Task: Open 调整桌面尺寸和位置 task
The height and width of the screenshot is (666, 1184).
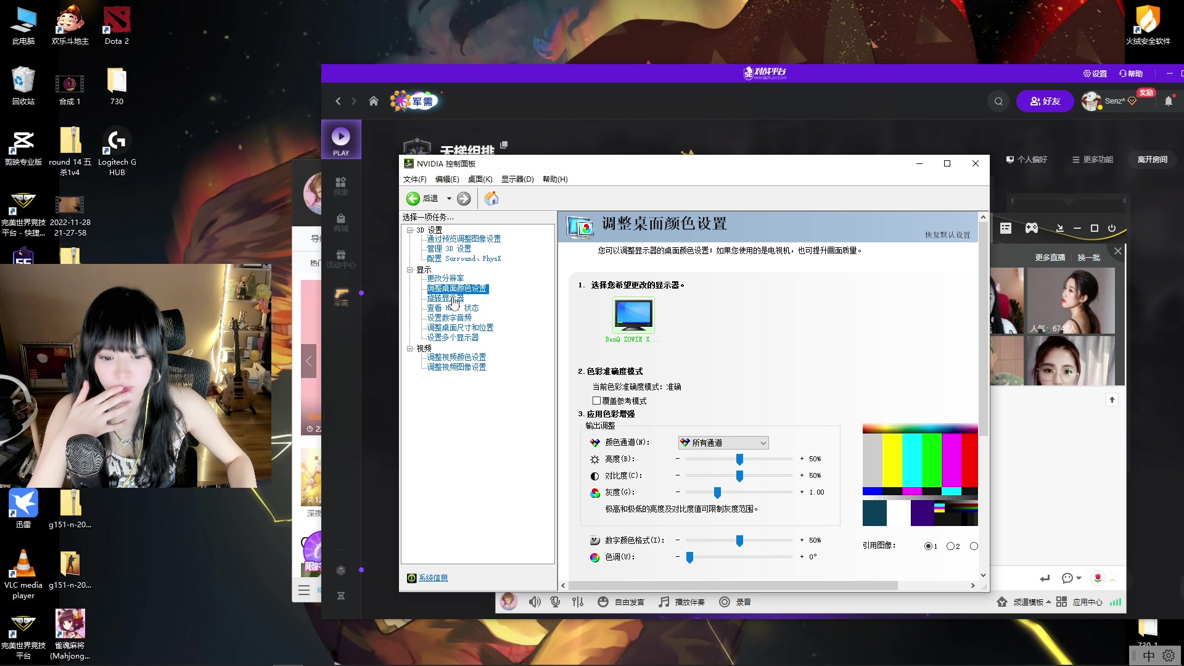Action: pos(460,328)
